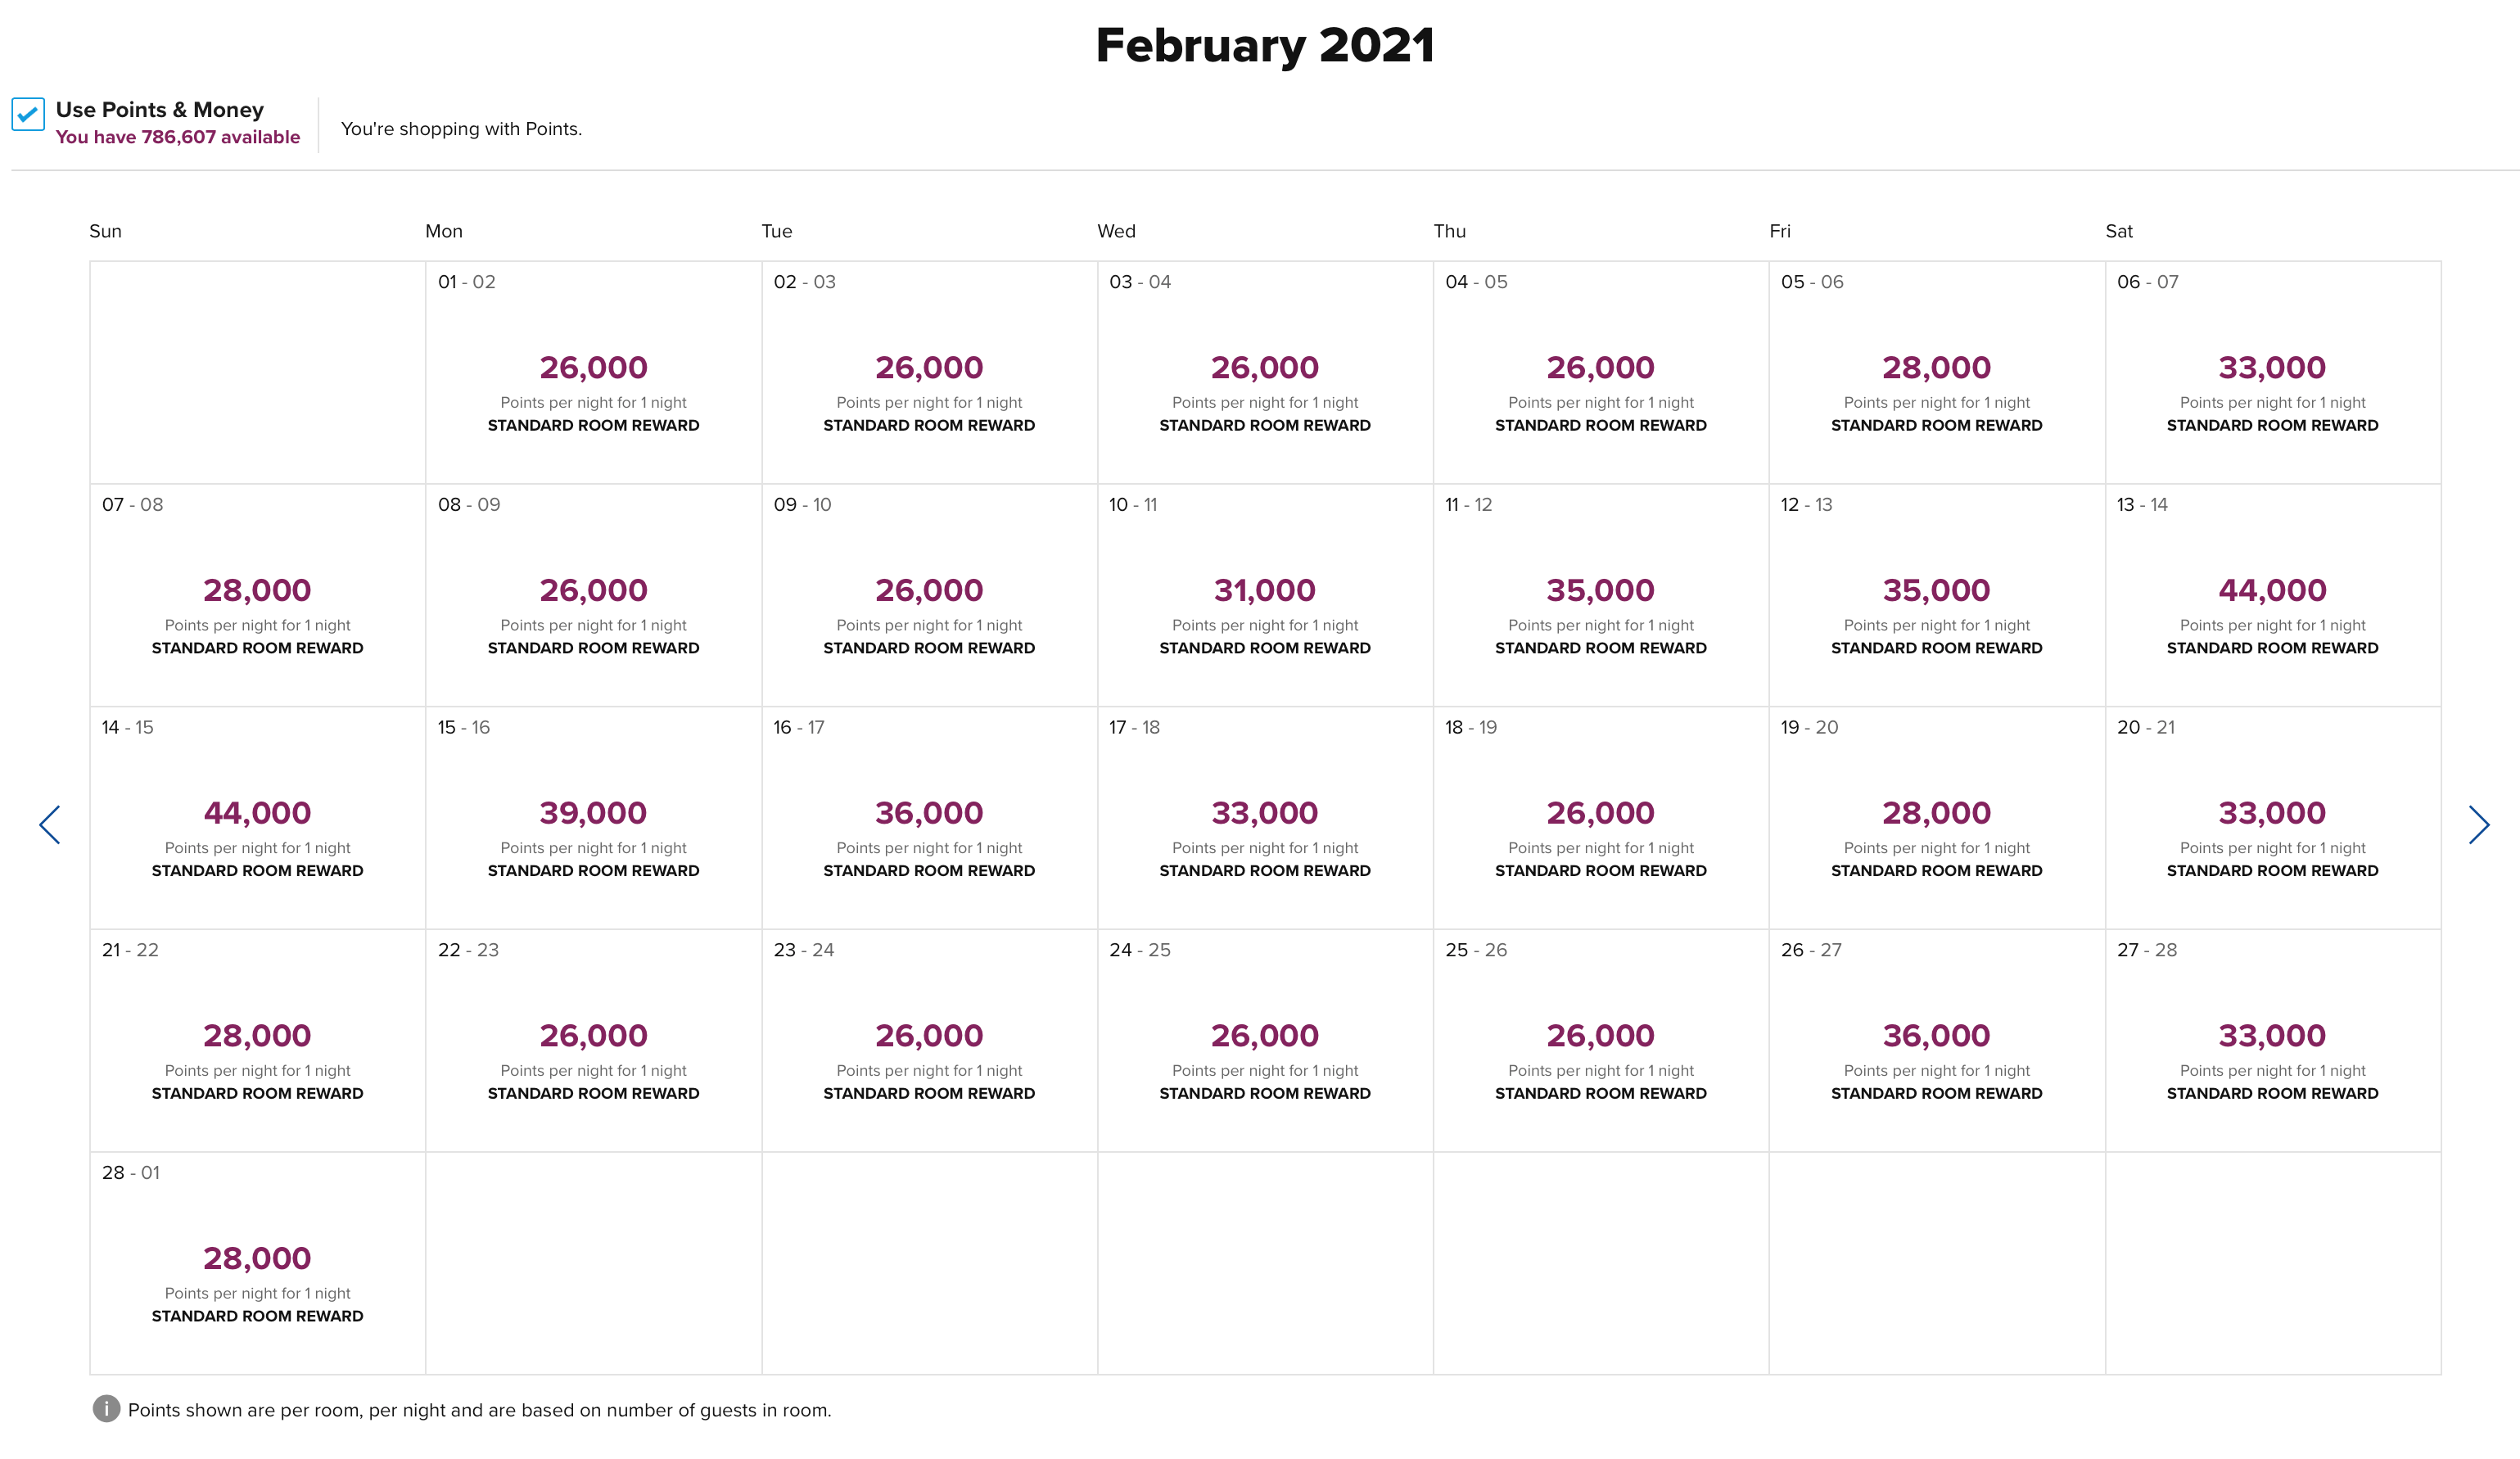Image resolution: width=2520 pixels, height=1459 pixels.
Task: Go to previous month using left arrow
Action: (50, 825)
